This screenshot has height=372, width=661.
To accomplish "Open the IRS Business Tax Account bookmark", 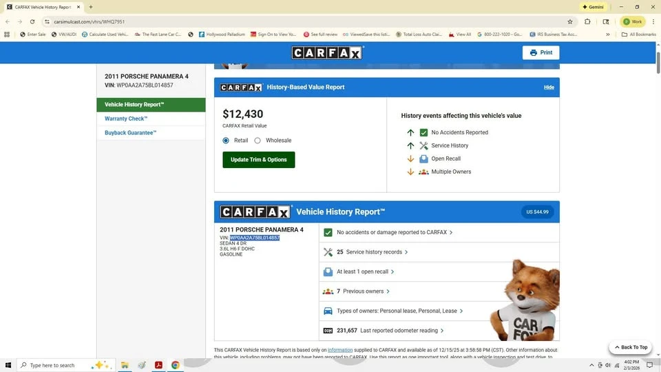I will pos(554,34).
